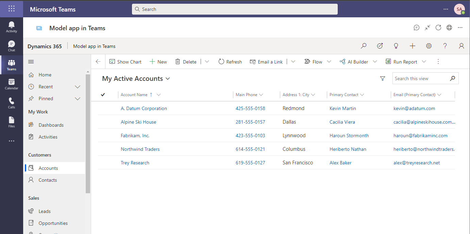Open Calls in the Teams rail
The width and height of the screenshot is (470, 234).
coord(12,103)
